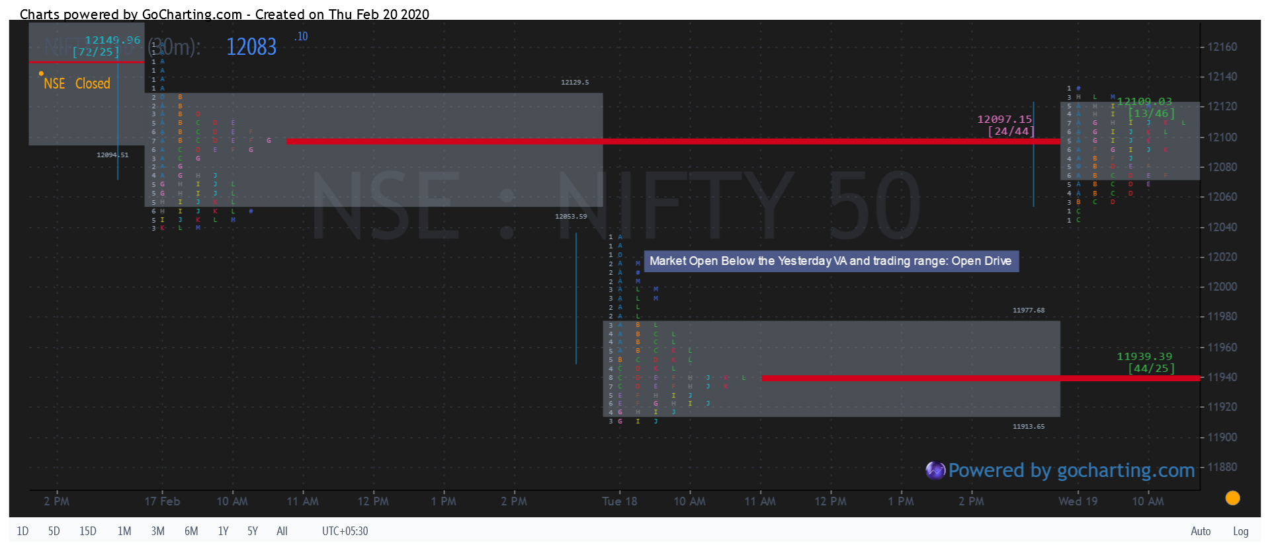This screenshot has width=1270, height=547.
Task: Toggle Log price scale
Action: pyautogui.click(x=1240, y=531)
